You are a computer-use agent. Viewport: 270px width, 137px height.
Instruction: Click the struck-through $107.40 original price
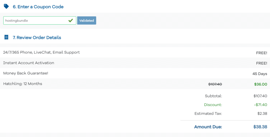click(x=215, y=84)
